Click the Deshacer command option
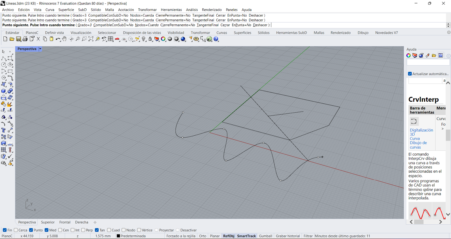451x239 pixels. click(x=260, y=25)
